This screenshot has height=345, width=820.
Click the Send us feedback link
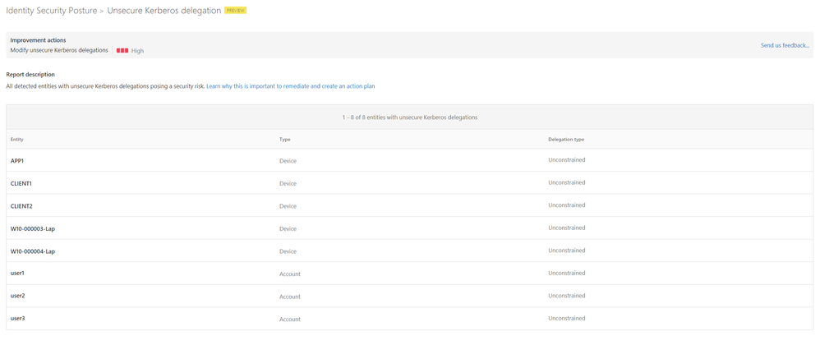785,45
